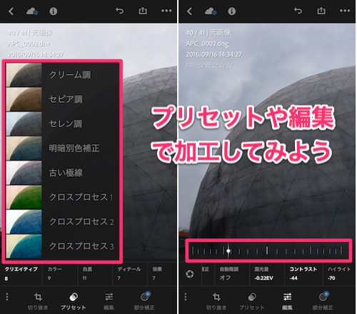Open 白黒 preset category
Viewport: 357px width, 314px height.
point(95,273)
